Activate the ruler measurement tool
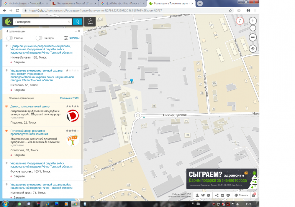 coord(253,37)
